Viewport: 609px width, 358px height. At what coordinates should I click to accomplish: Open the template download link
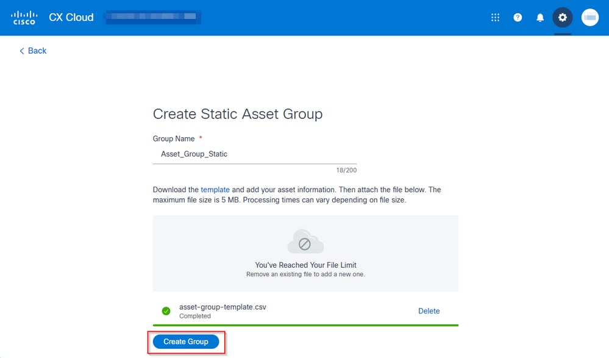pyautogui.click(x=215, y=190)
